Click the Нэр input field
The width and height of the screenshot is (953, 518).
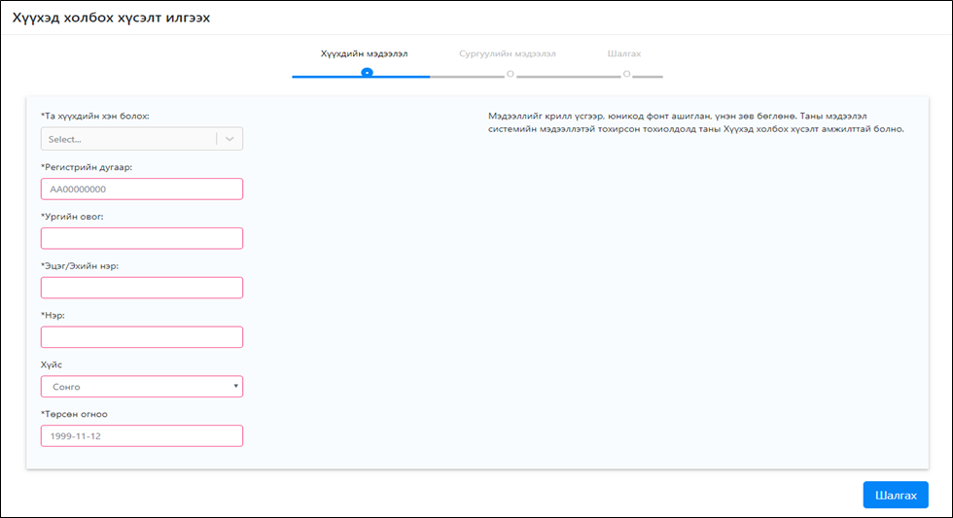[142, 337]
